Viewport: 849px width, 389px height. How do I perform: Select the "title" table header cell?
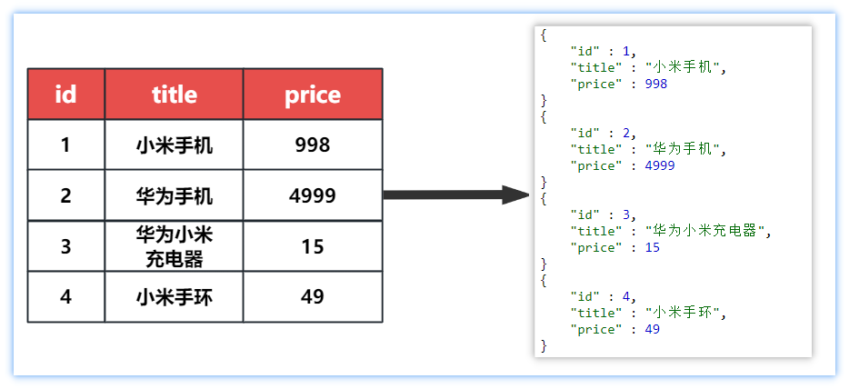(x=174, y=94)
